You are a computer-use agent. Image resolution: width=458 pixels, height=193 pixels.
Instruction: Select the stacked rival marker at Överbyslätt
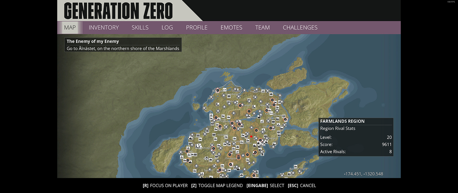[x=239, y=157]
